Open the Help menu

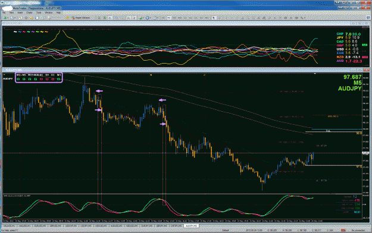(58, 12)
